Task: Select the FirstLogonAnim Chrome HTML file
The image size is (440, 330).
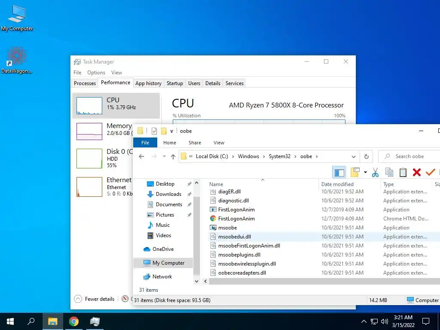Action: 236,219
